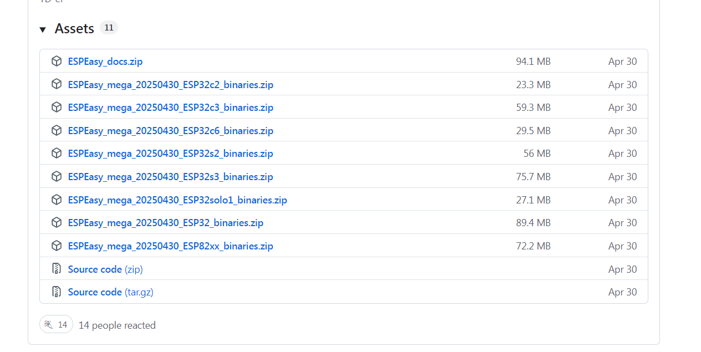Collapse the Assets section triangle

pyautogui.click(x=43, y=29)
